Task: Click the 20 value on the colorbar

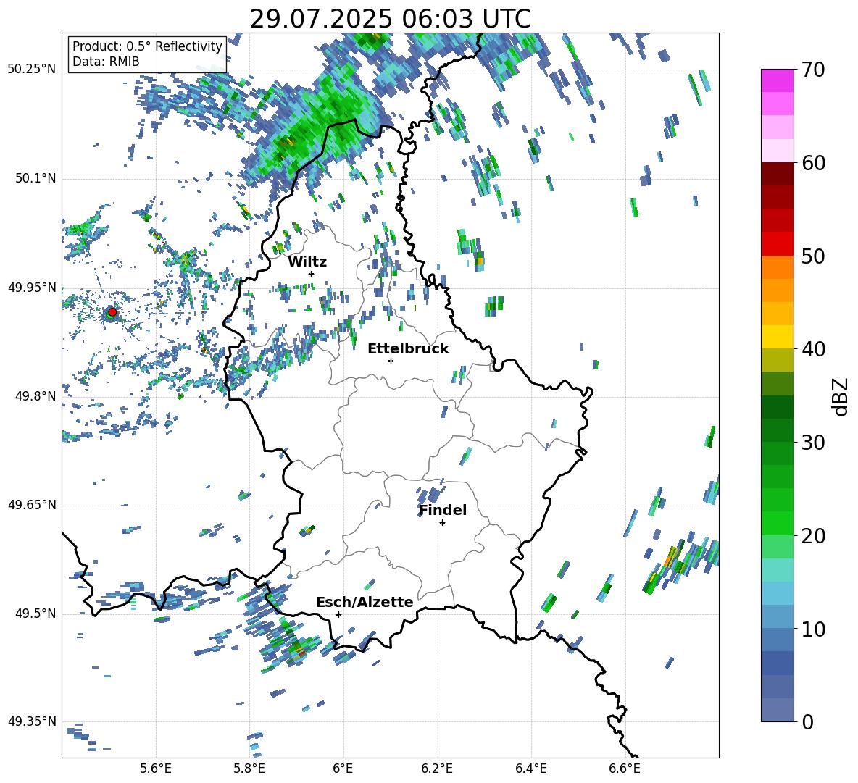Action: (813, 536)
